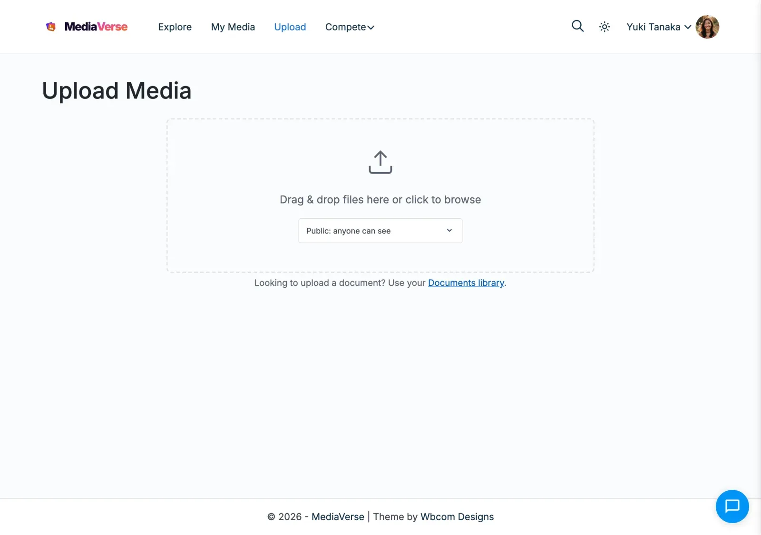Go to the Explore page

tap(175, 27)
